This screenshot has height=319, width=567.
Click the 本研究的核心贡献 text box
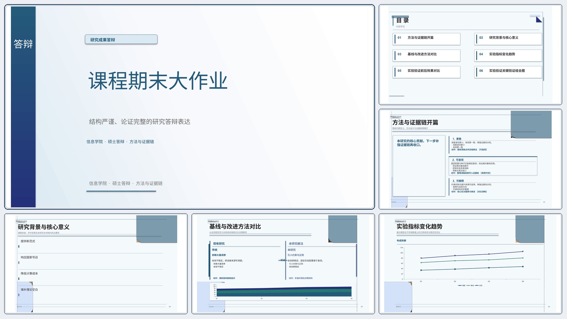point(419,166)
